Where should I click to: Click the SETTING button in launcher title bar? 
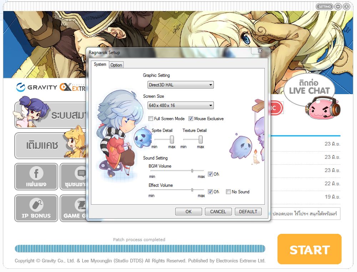point(324,6)
